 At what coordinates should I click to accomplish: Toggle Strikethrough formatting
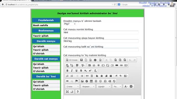81,71
